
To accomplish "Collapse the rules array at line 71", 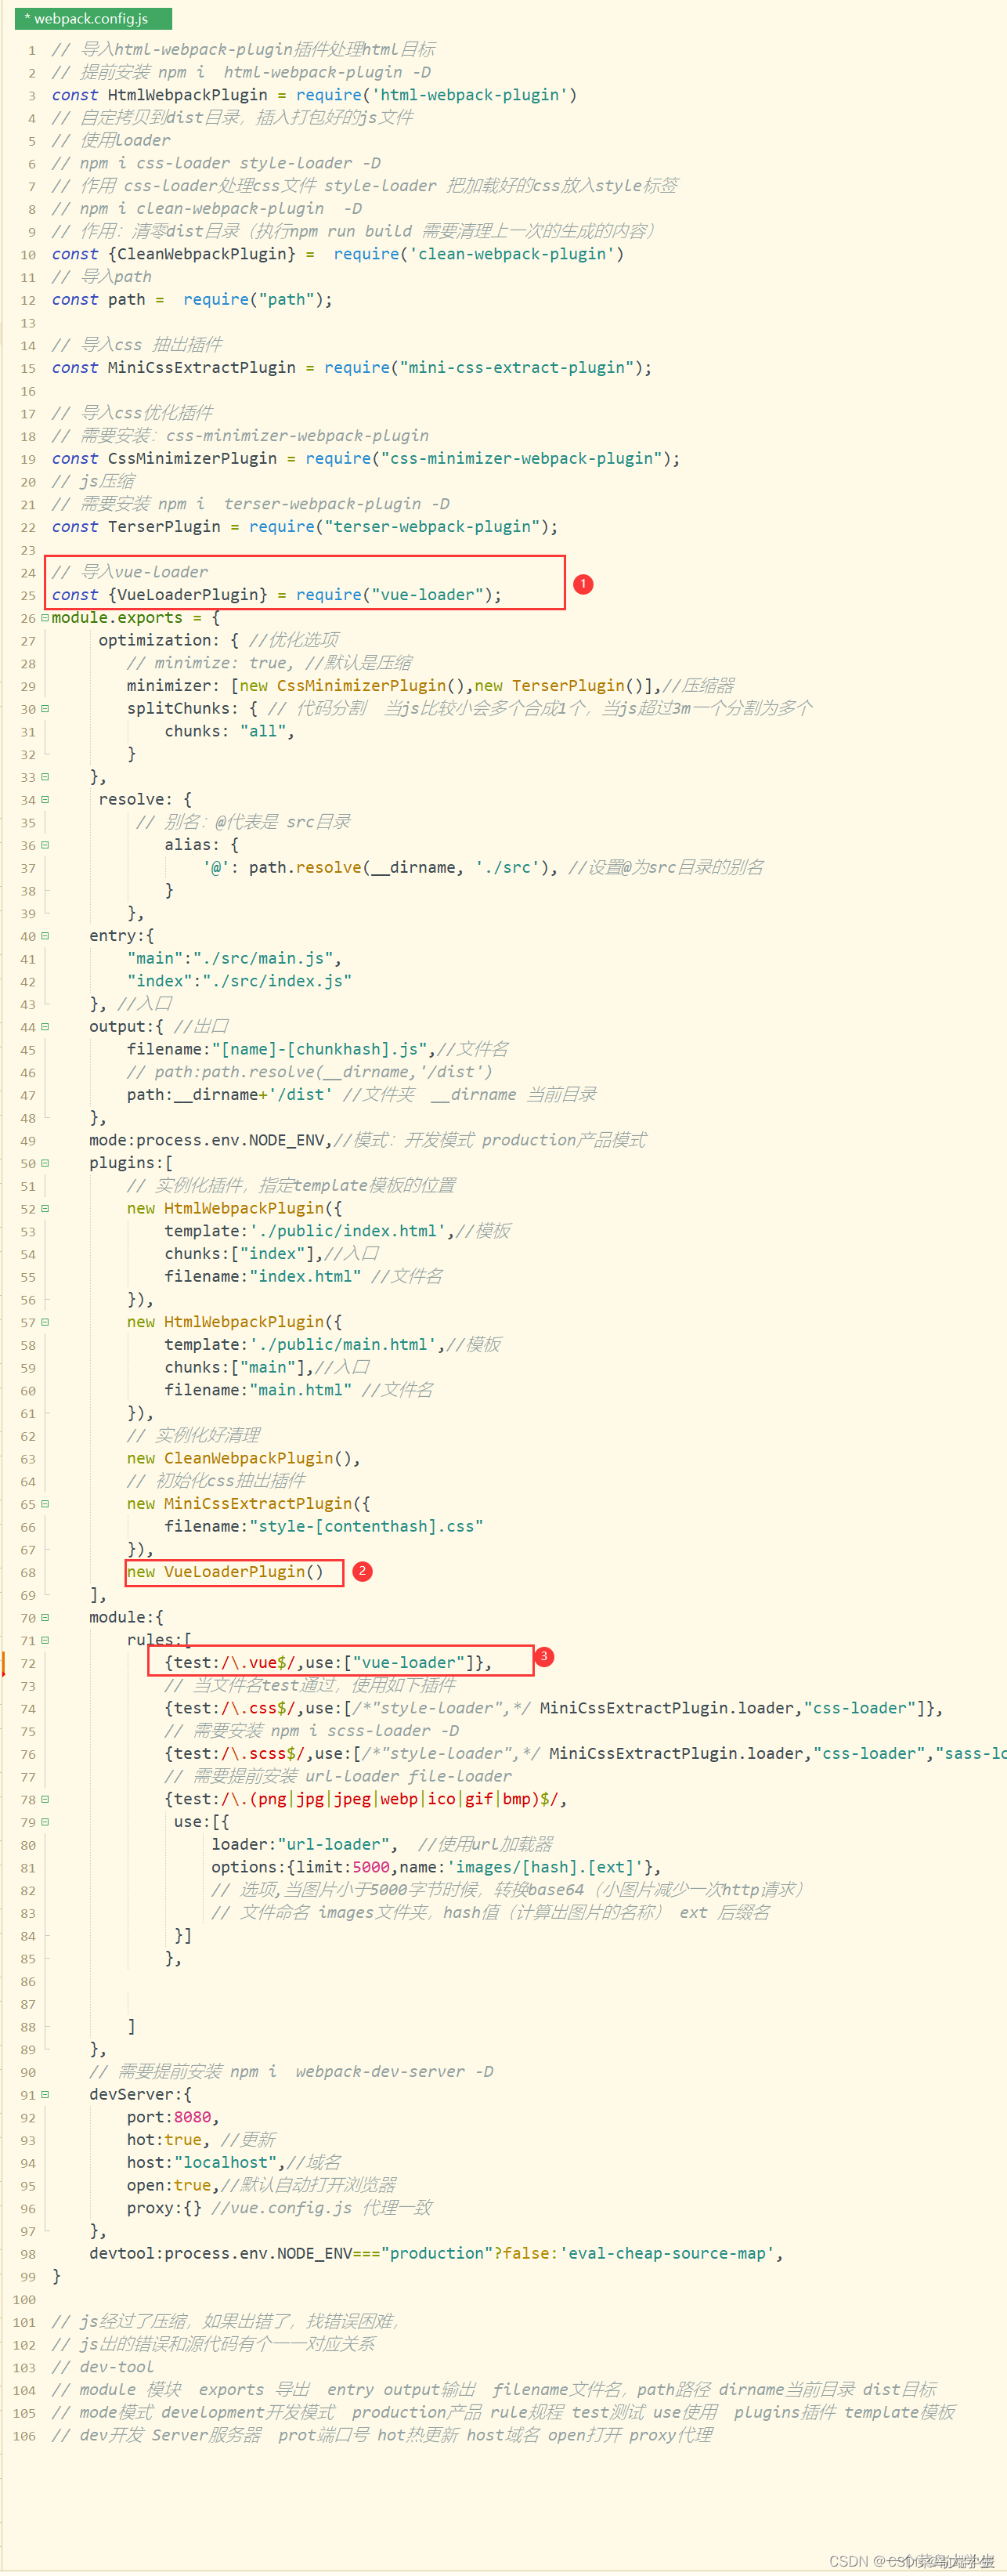I will coord(45,1641).
